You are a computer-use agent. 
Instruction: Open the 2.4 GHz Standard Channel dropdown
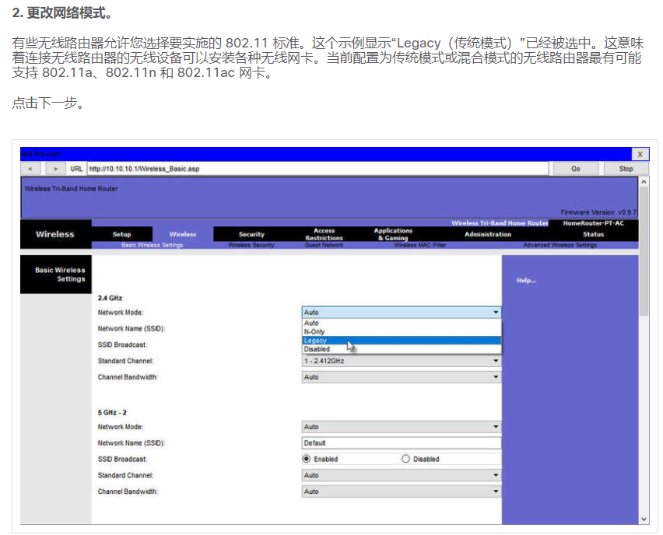click(401, 361)
